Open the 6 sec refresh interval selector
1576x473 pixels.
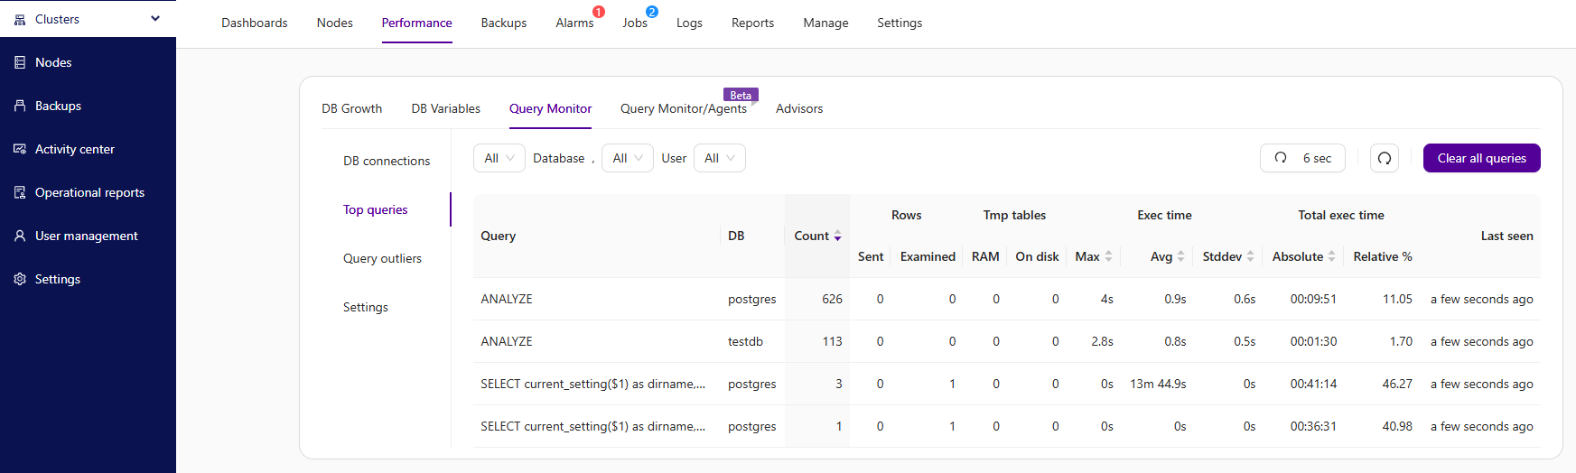click(1302, 158)
